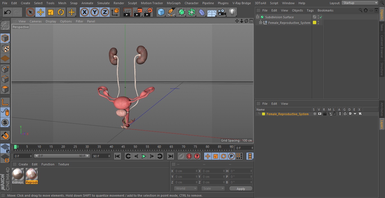Play animation forward
The image size is (385, 198).
pos(144,156)
